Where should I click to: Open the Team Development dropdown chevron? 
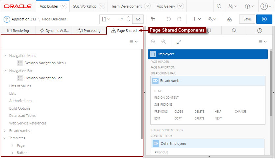[x=147, y=6]
